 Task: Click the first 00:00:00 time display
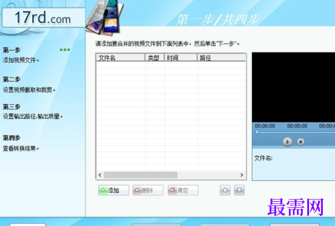265,126
